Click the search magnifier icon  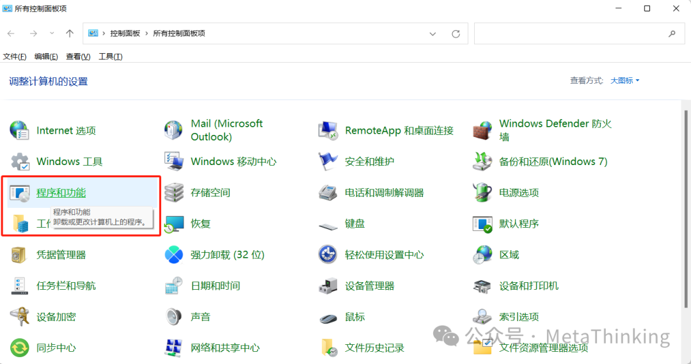[x=672, y=33]
